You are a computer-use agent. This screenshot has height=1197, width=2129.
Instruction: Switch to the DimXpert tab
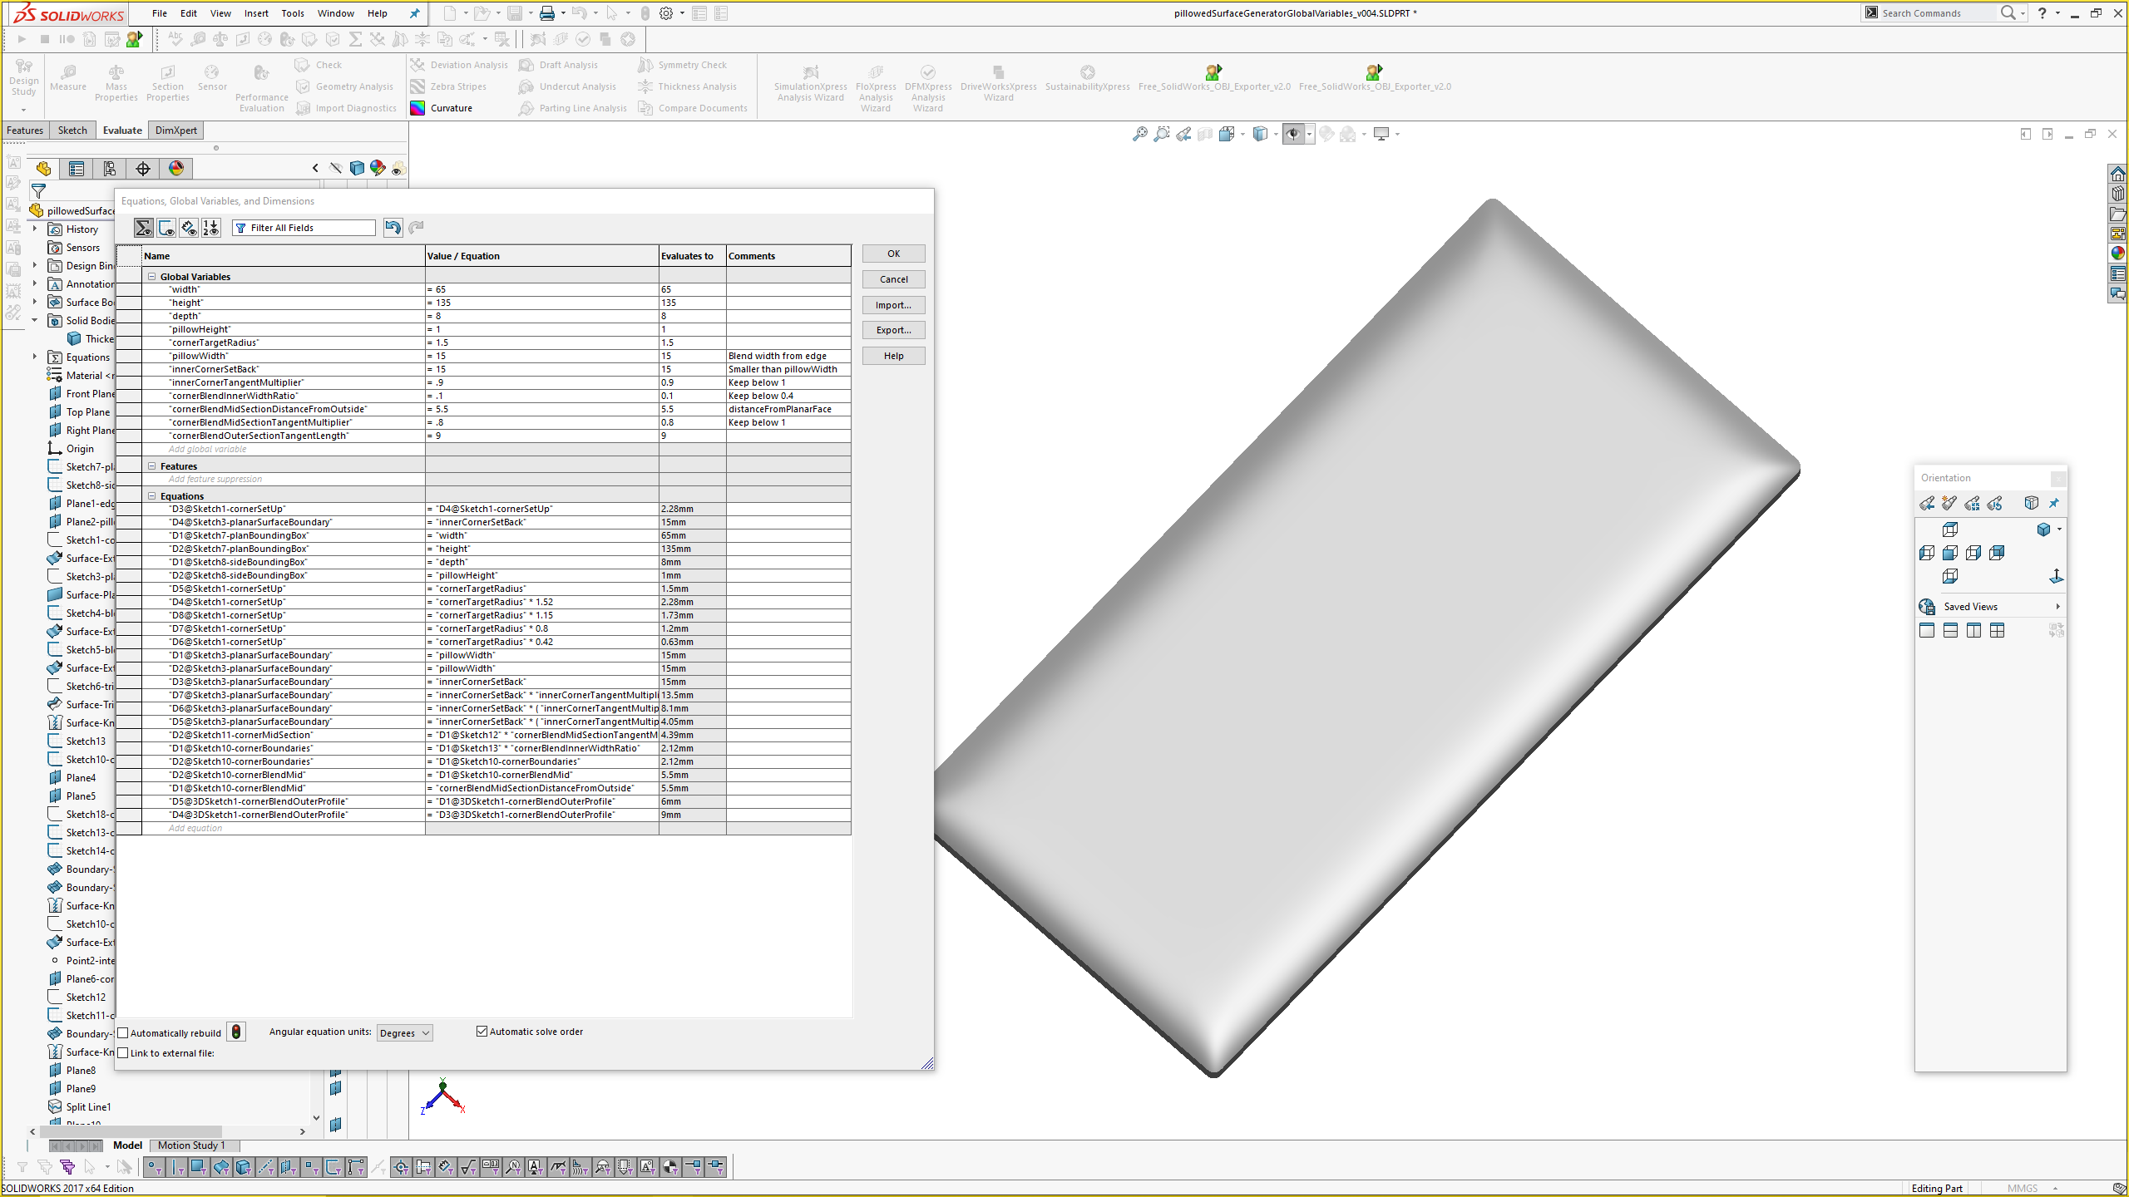(x=175, y=130)
